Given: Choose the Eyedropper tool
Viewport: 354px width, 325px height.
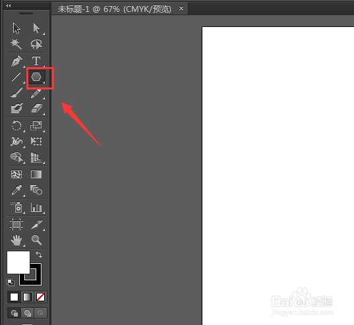Looking at the screenshot, I should (x=16, y=190).
